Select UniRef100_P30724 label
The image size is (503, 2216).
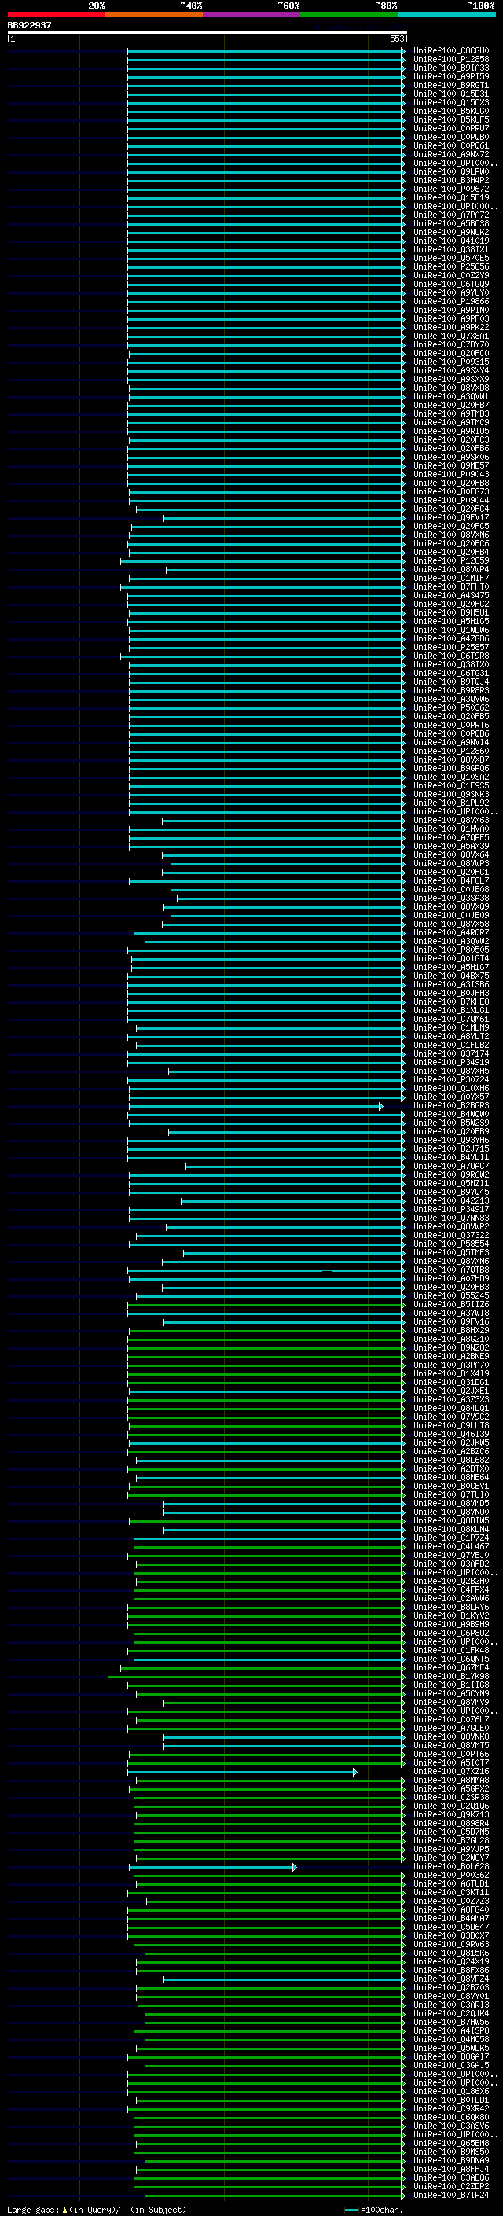tap(450, 1079)
